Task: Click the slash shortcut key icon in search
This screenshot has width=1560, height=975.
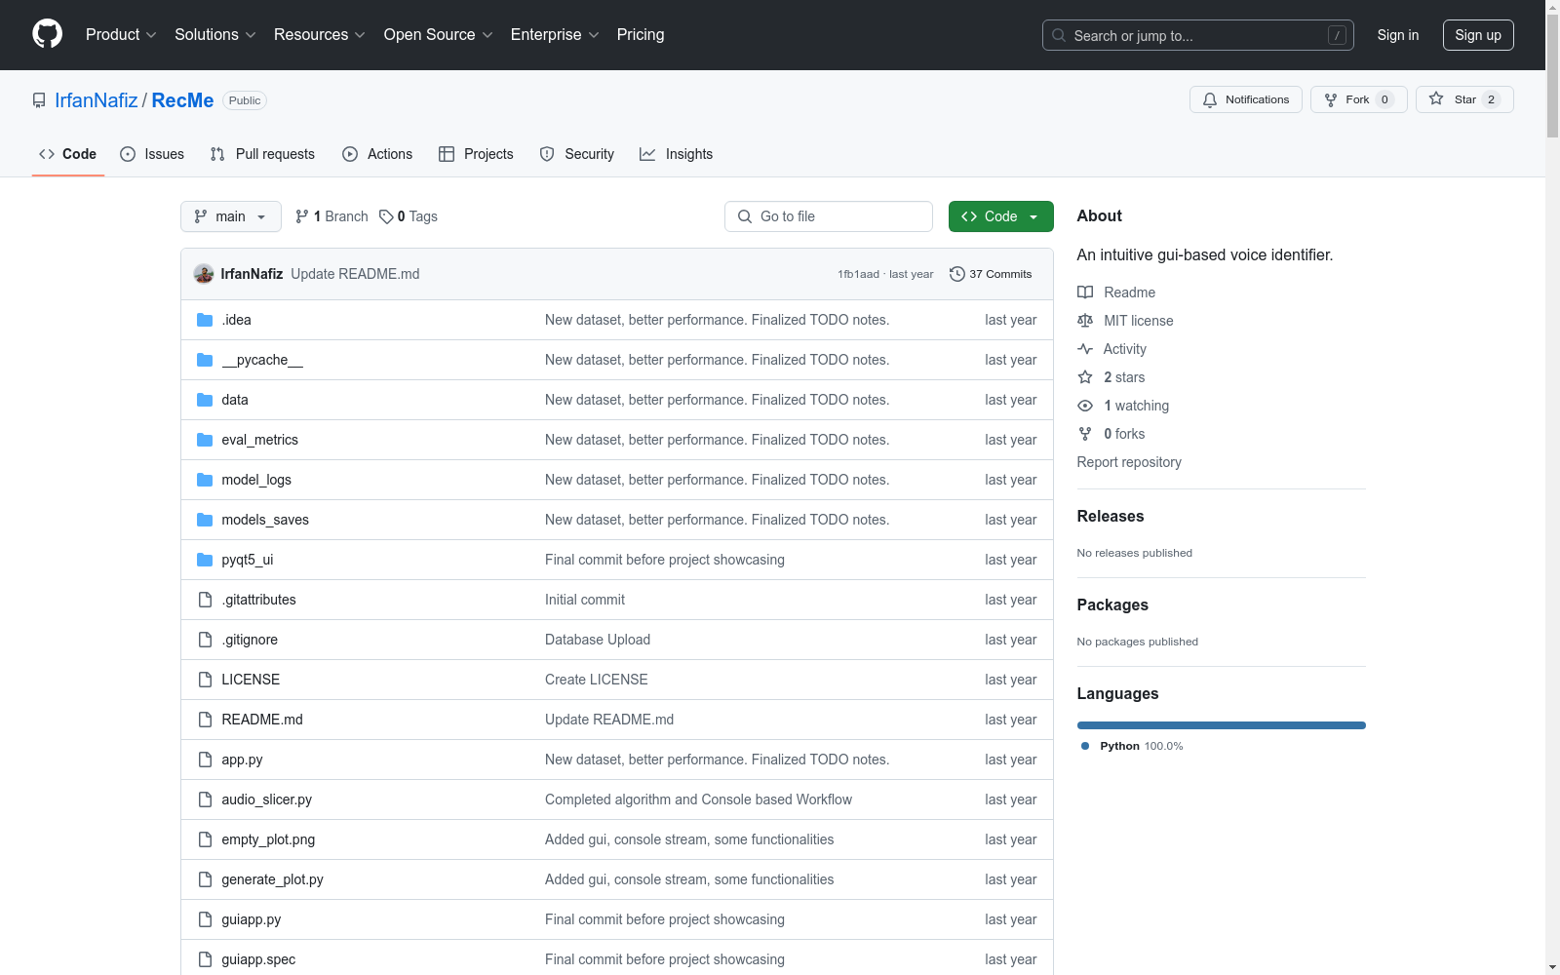Action: [1337, 35]
